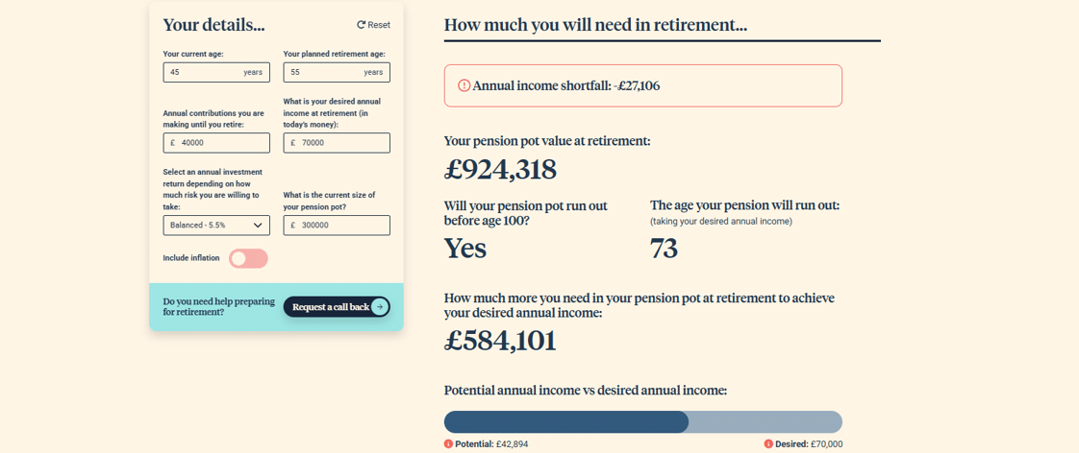Viewport: 1079px width, 453px height.
Task: Click the dark potential income portion of the bar
Action: (565, 422)
